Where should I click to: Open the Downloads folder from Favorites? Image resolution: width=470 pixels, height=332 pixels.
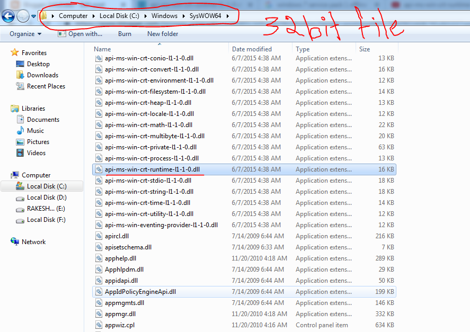39,75
